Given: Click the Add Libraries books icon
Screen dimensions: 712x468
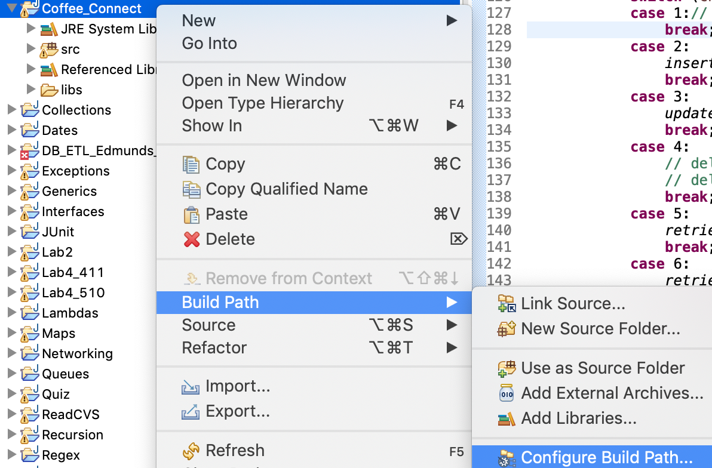Looking at the screenshot, I should (507, 418).
